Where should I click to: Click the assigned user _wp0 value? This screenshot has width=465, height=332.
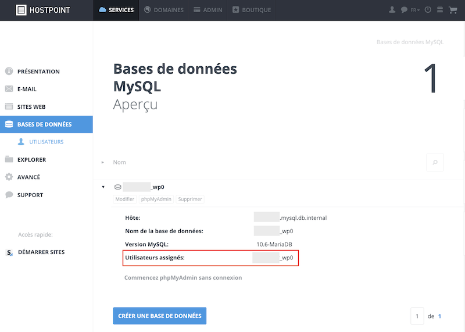[273, 258]
